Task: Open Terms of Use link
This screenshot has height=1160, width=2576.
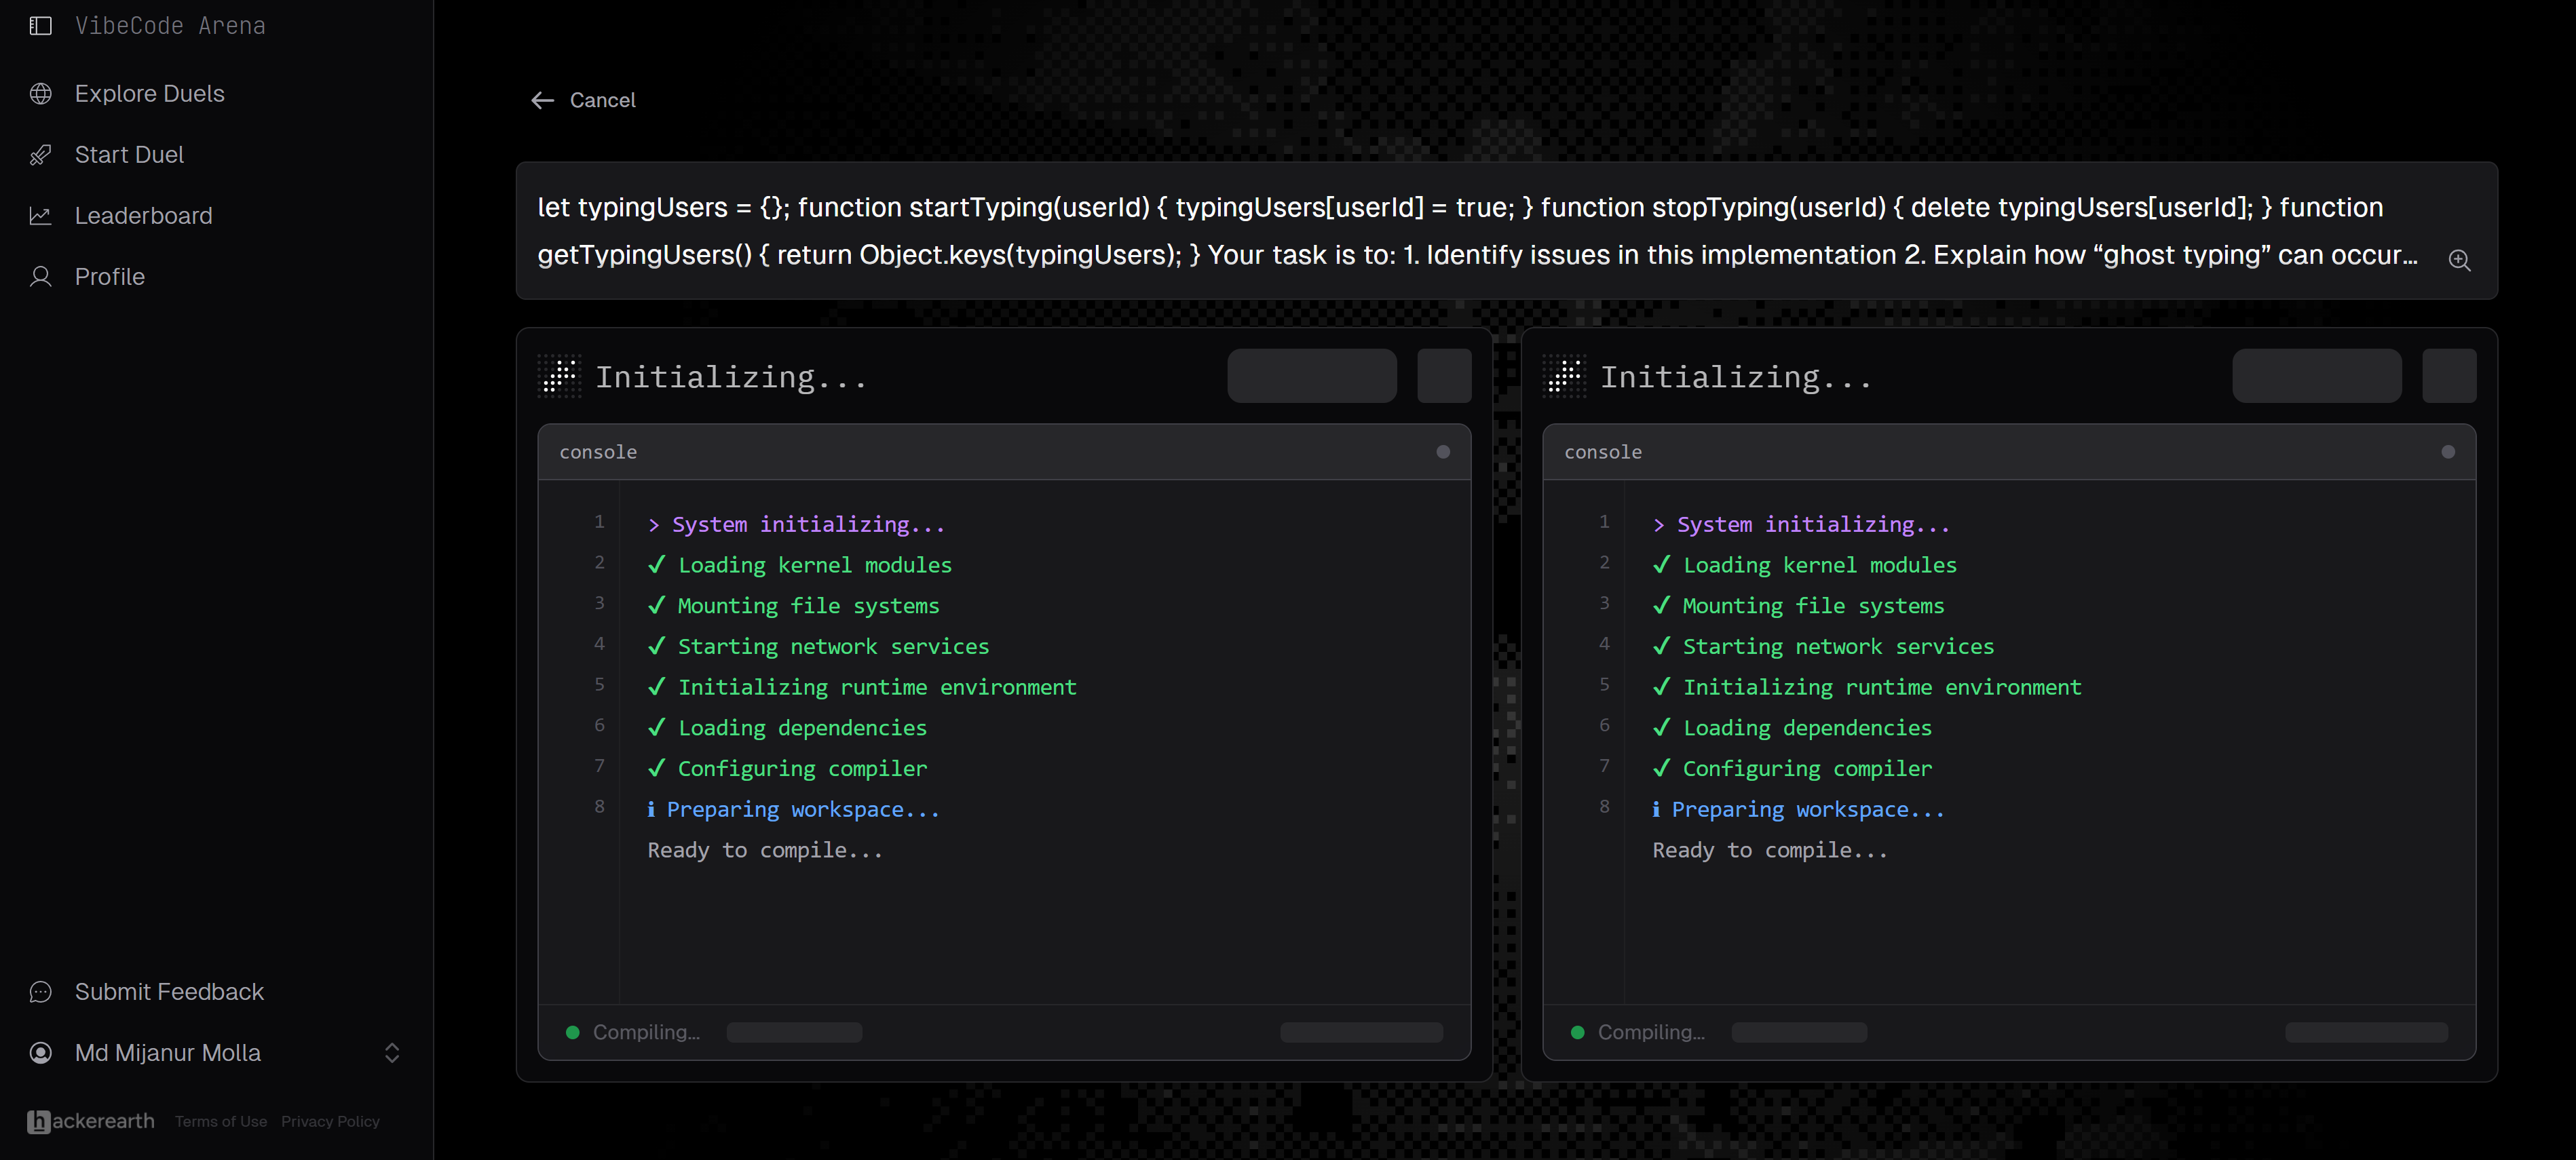Action: click(221, 1122)
